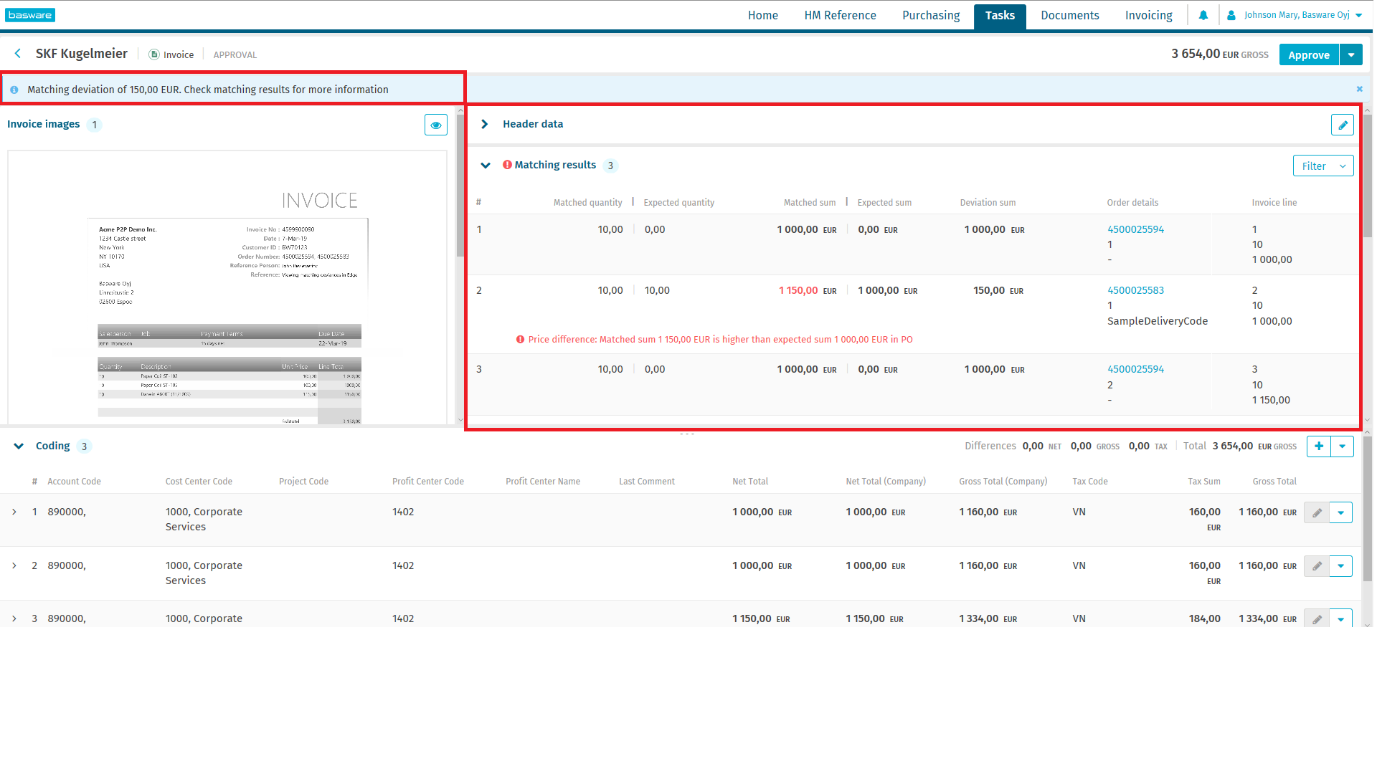Collapse the Matching results section
The width and height of the screenshot is (1377, 774).
[x=486, y=166]
